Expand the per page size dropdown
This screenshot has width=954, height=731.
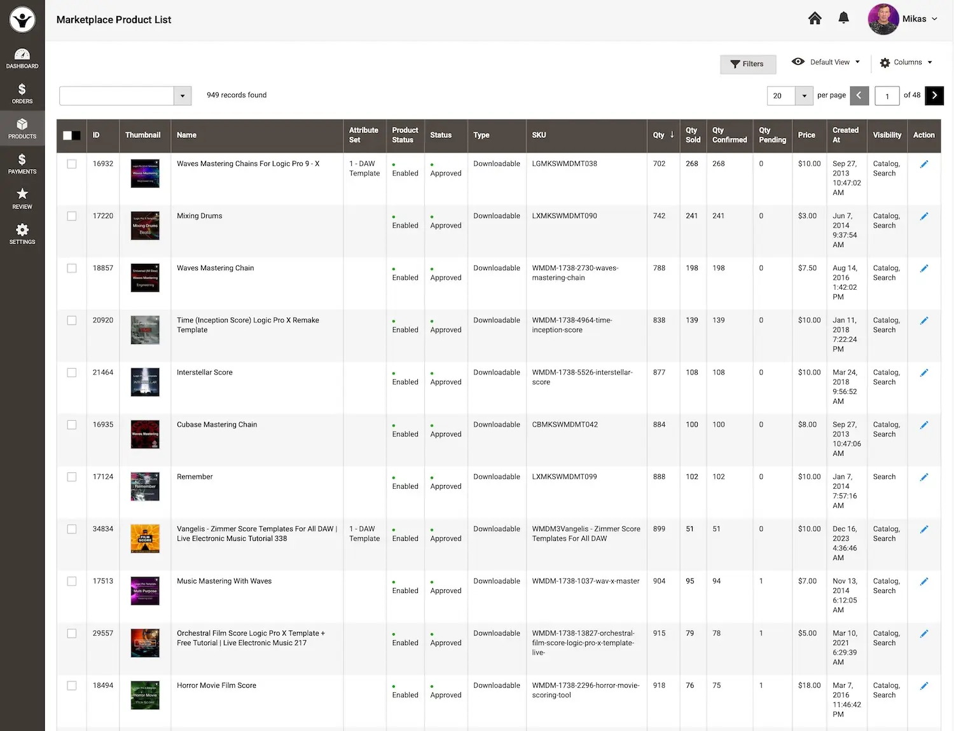[x=804, y=96]
